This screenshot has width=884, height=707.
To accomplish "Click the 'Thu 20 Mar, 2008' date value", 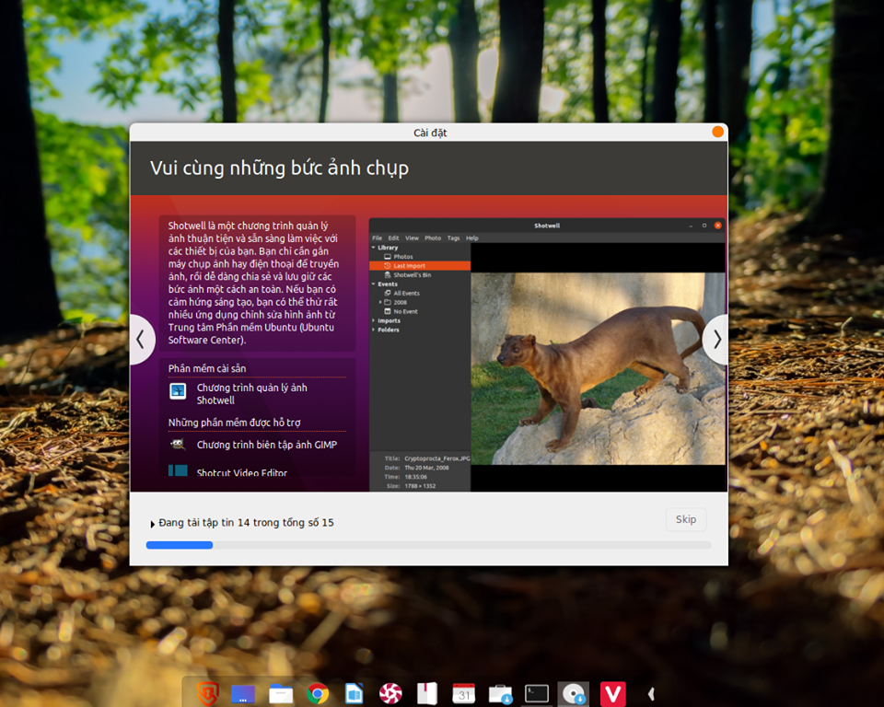I will [x=426, y=468].
